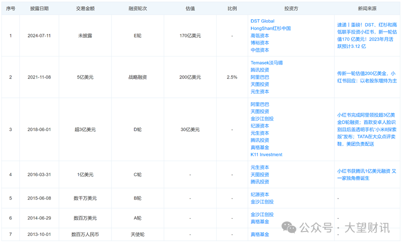Select the 战略融资 round cell
This screenshot has width=403, height=244.
[x=138, y=77]
